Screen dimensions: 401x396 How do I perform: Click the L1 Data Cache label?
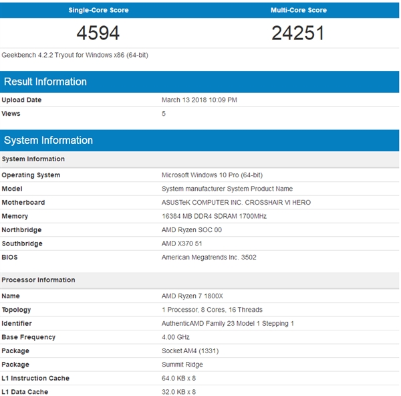click(25, 392)
